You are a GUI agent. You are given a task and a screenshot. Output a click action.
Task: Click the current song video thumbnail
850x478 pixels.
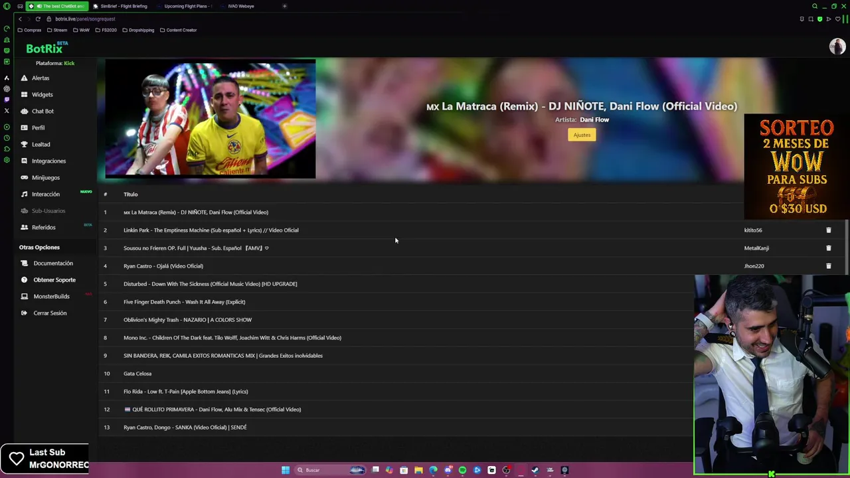[x=210, y=119]
